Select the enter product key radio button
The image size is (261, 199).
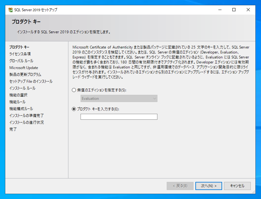click(74, 109)
